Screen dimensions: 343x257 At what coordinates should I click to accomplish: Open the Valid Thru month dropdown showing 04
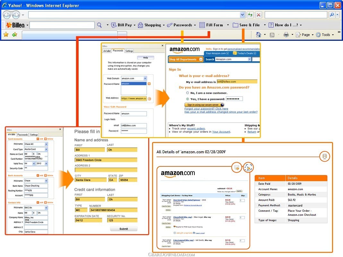34,164
